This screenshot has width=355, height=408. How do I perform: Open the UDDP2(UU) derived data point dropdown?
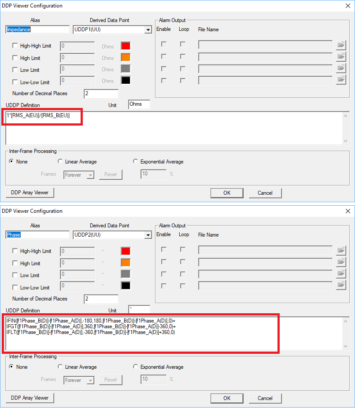pos(148,235)
